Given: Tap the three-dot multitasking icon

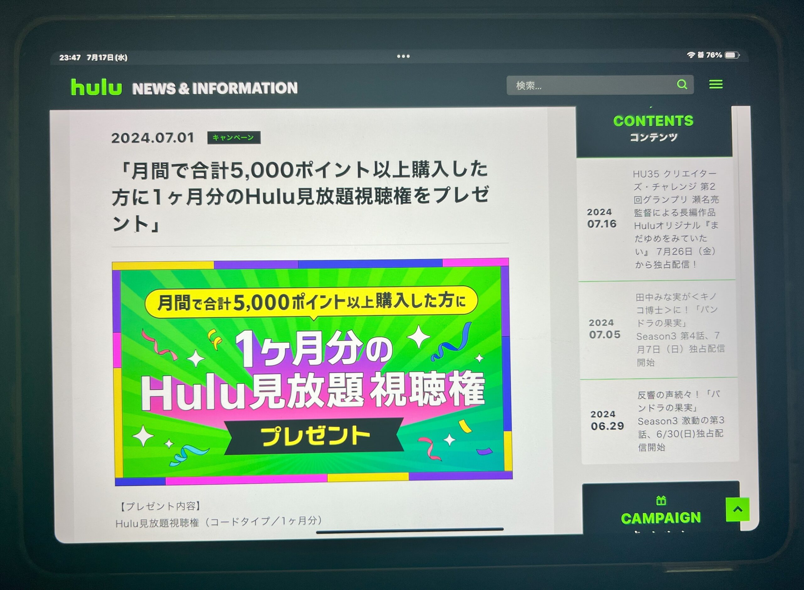Looking at the screenshot, I should point(403,56).
